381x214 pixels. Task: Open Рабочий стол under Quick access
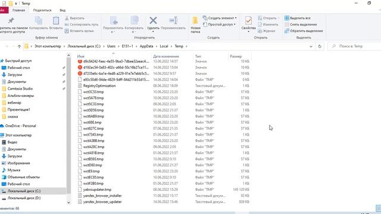[x=18, y=68]
